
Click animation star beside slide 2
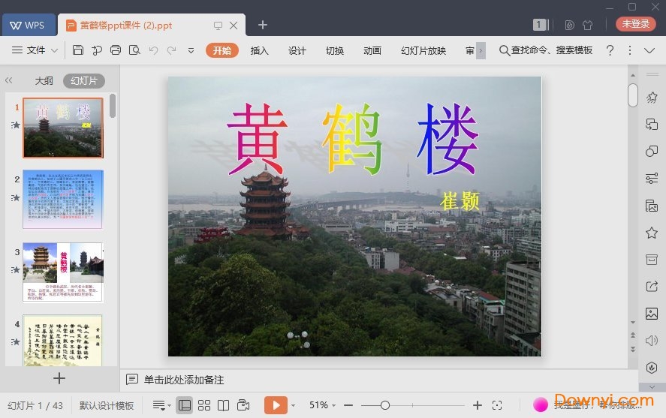pos(16,198)
